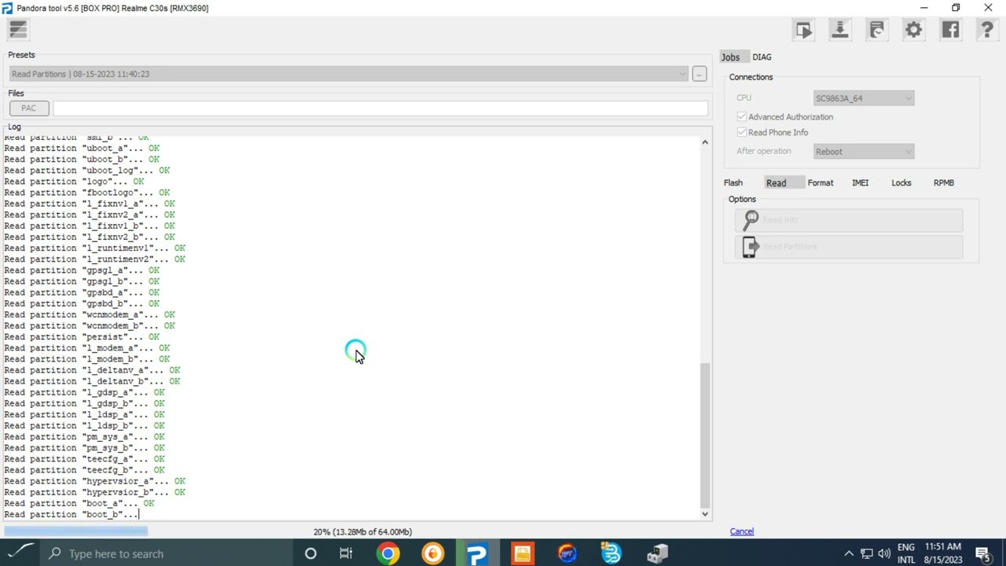Viewport: 1006px width, 566px height.
Task: Select the IMEI tab
Action: pos(861,182)
